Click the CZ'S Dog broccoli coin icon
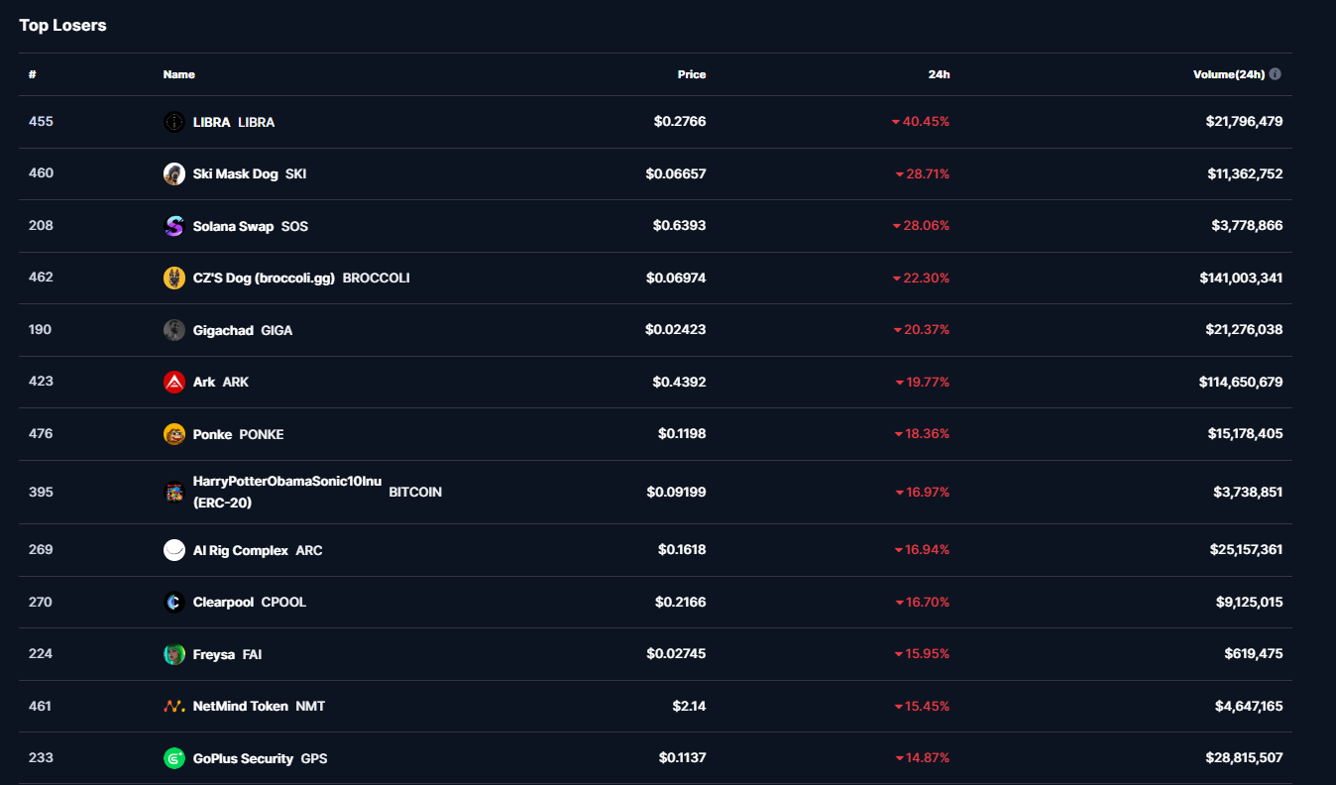Image resolution: width=1336 pixels, height=785 pixels. 173,279
